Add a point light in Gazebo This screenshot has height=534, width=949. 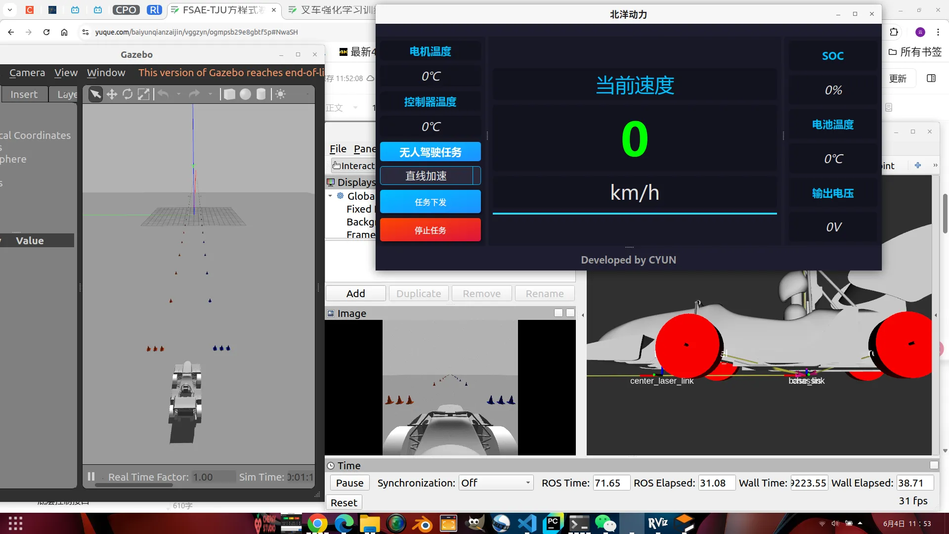click(x=280, y=94)
